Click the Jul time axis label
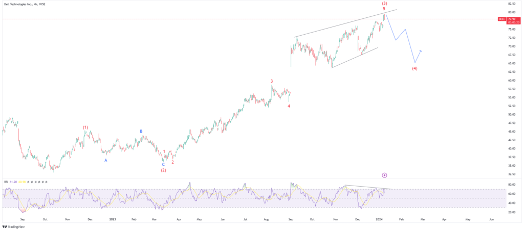The height and width of the screenshot is (231, 524). (x=245, y=220)
